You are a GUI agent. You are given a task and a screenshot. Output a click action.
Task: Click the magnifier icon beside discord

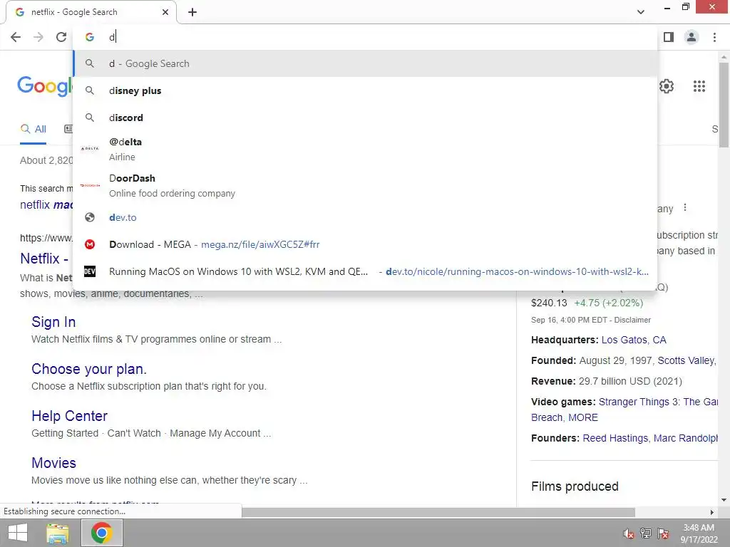point(90,118)
